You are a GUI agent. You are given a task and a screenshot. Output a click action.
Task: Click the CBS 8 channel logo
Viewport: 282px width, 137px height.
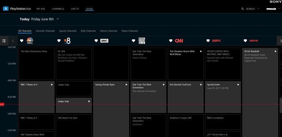pos(67,41)
